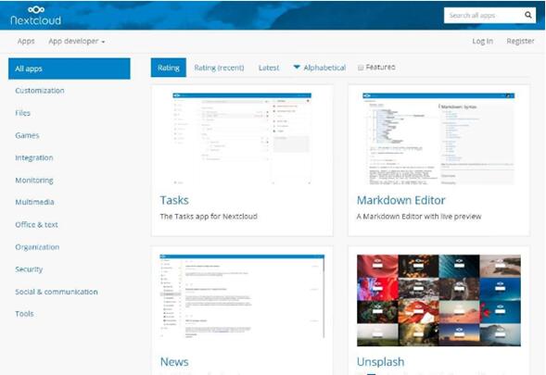The width and height of the screenshot is (546, 375).
Task: Open the Social & communication category
Action: point(57,292)
